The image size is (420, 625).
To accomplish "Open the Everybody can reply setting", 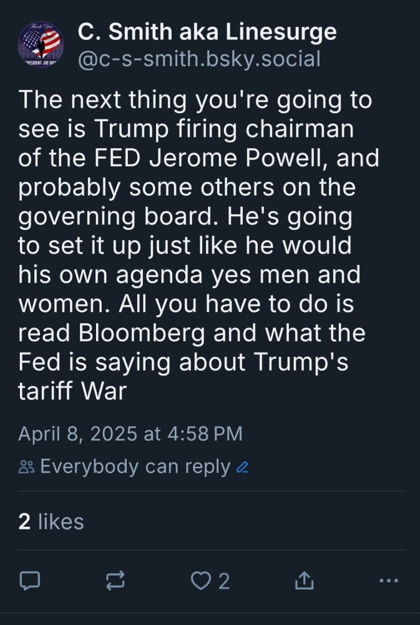I will (x=135, y=466).
